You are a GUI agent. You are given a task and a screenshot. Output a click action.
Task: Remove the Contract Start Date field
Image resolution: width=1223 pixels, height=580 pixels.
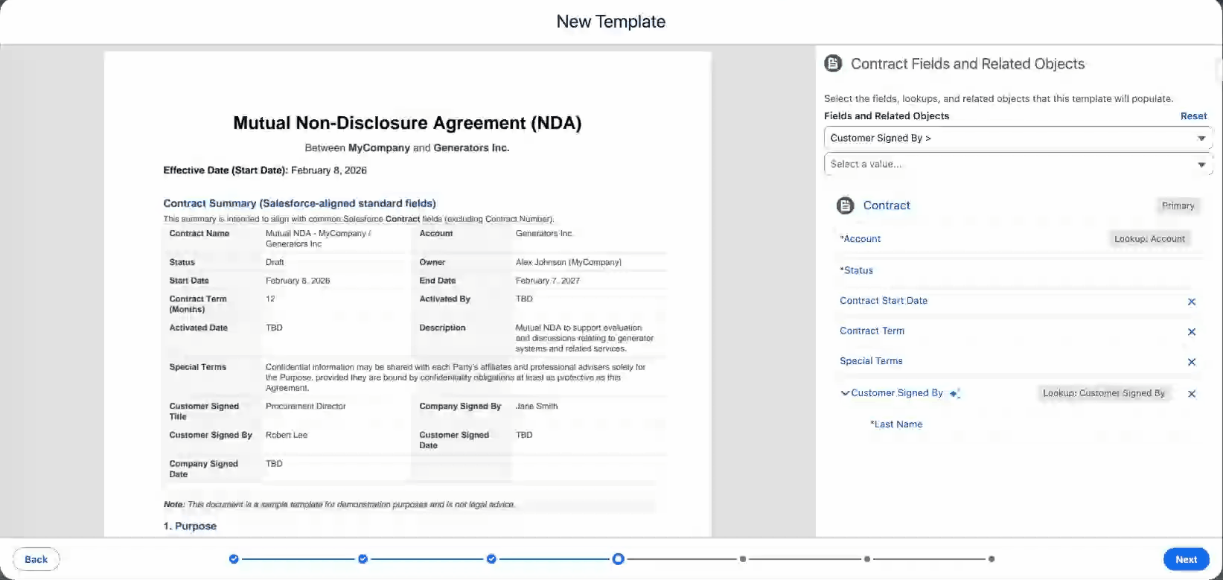click(1191, 302)
